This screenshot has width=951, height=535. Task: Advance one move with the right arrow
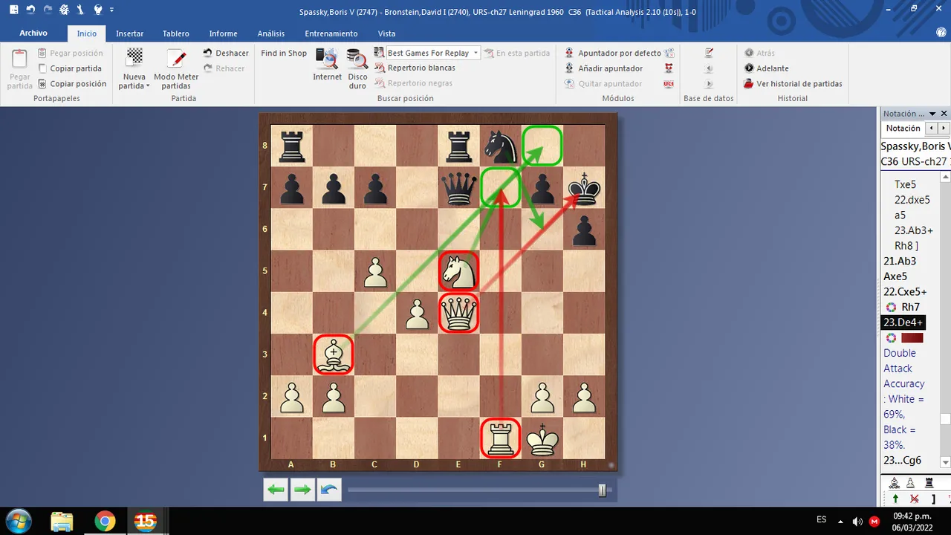[302, 490]
